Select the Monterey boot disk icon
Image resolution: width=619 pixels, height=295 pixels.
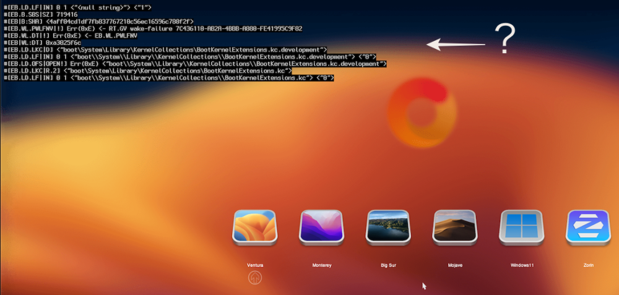tap(322, 228)
